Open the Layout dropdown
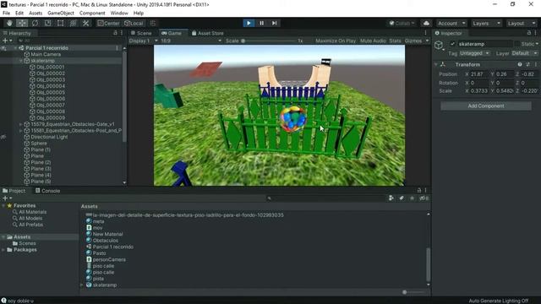Screen dimensions: 541x304 tap(522, 23)
